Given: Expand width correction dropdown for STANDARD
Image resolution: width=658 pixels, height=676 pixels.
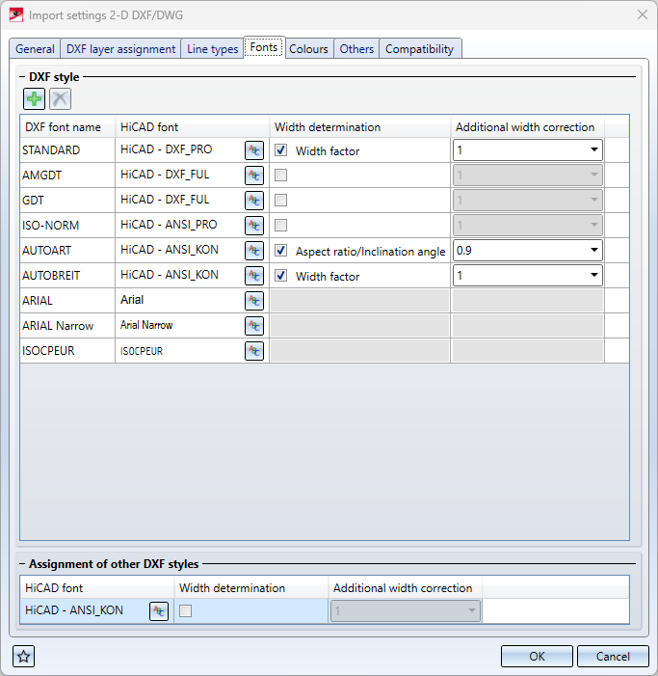Looking at the screenshot, I should 592,150.
